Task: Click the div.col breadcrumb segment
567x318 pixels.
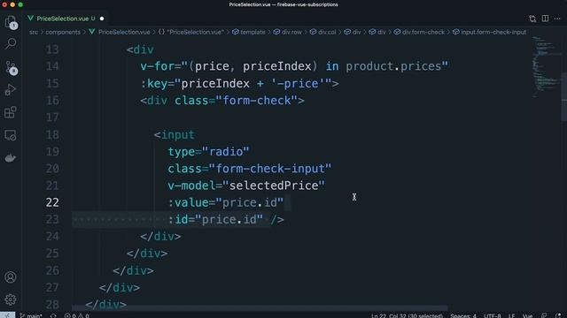Action: point(322,32)
